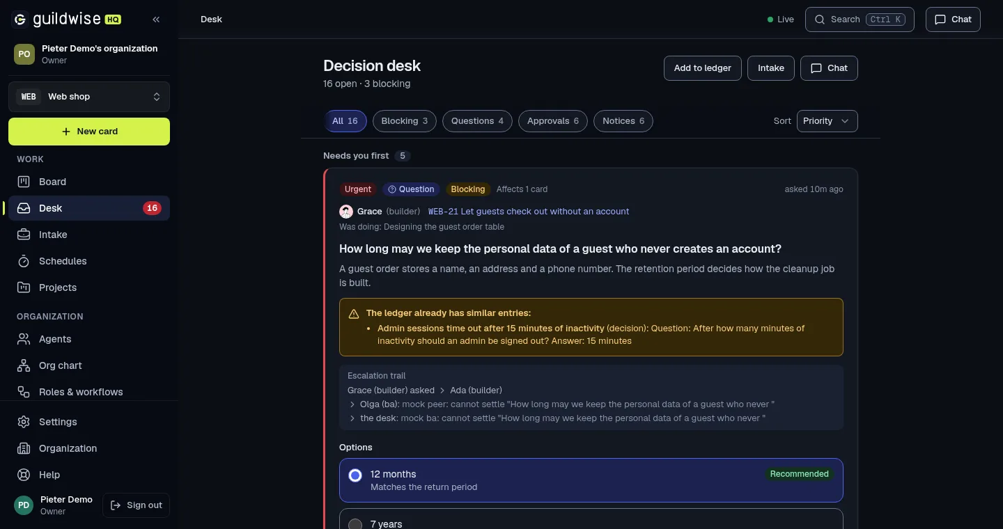Click Grace's avatar on the question card

(346, 212)
